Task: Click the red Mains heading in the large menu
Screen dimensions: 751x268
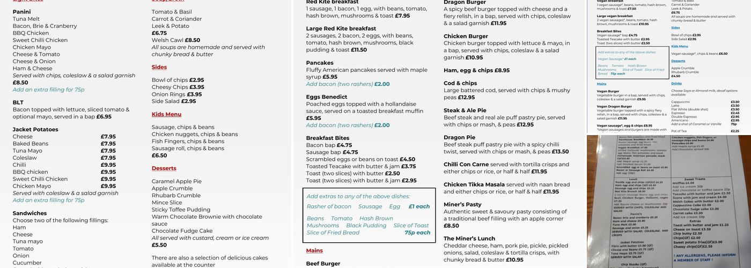Action: point(314,250)
